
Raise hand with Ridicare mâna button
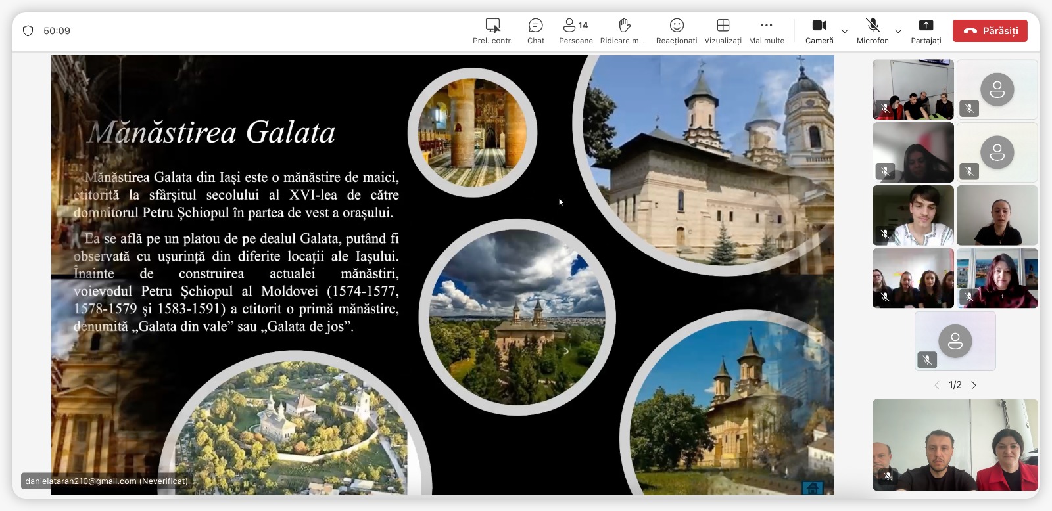click(623, 31)
